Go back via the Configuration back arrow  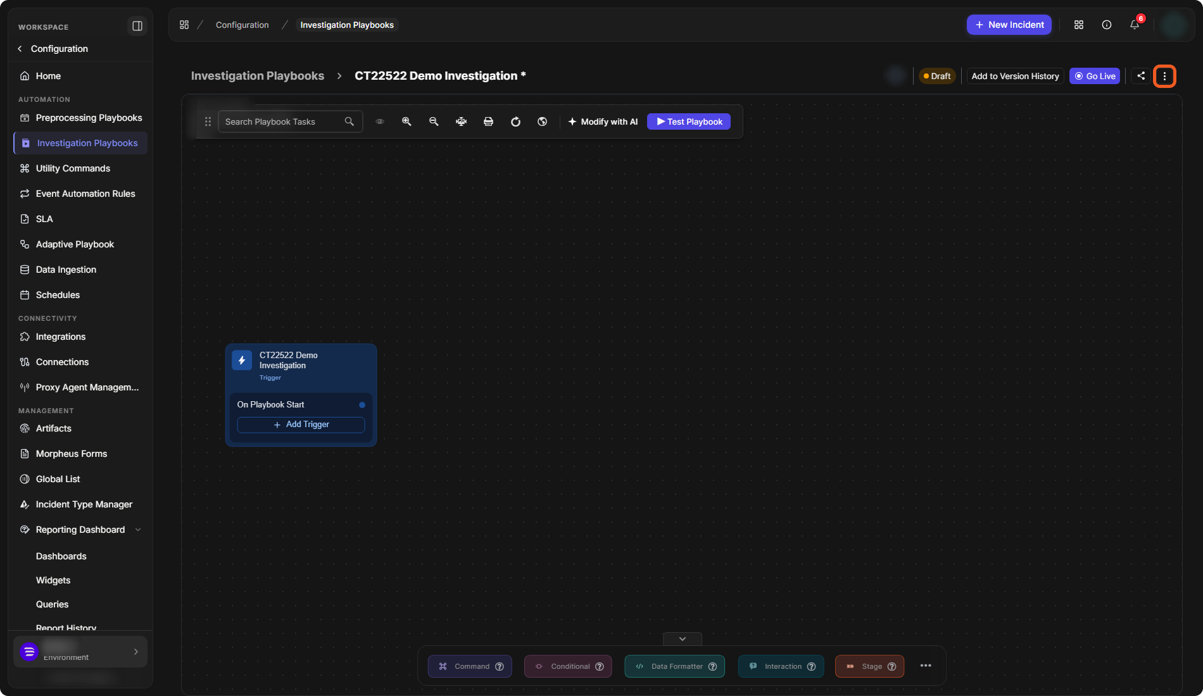coord(20,49)
